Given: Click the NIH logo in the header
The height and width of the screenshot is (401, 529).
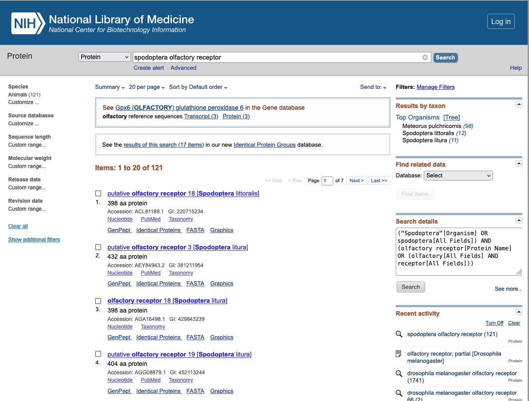Looking at the screenshot, I should click(x=28, y=23).
